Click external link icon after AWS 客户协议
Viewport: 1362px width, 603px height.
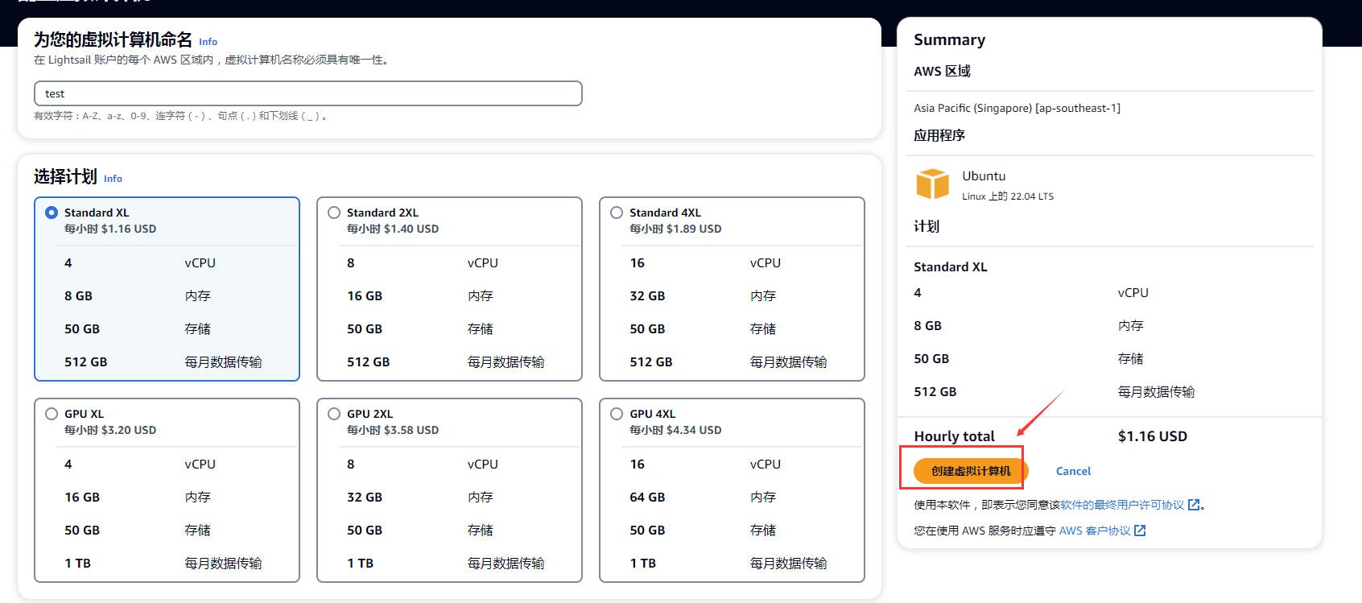[x=1140, y=531]
